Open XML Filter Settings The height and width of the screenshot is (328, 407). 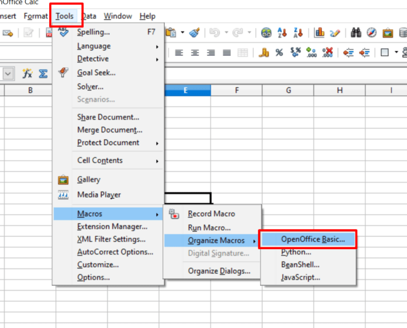pos(109,239)
